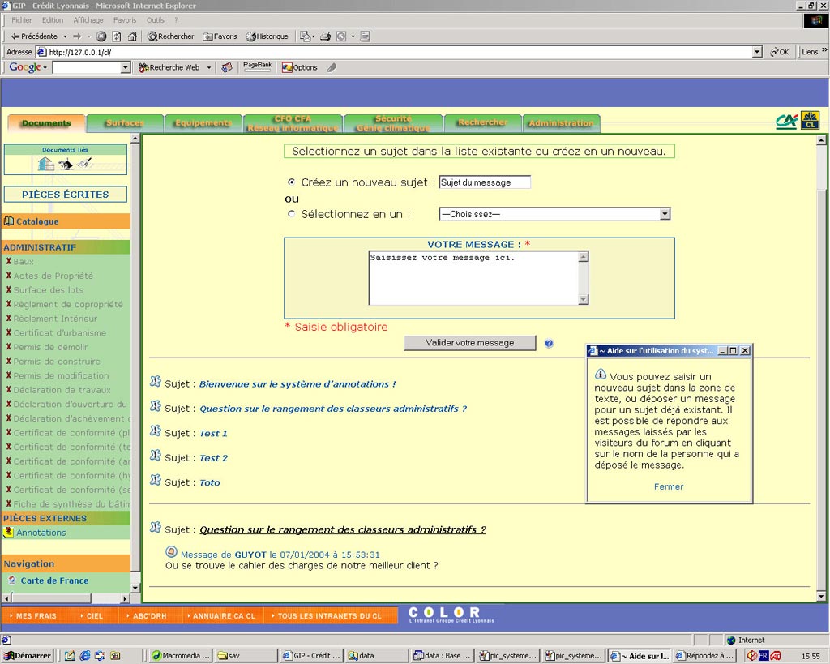Screen dimensions: 830x664
Task: Click the GUYOT author name link
Action: pos(250,555)
